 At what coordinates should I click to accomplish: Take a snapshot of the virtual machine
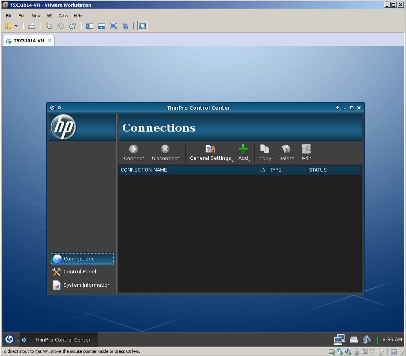[49, 26]
